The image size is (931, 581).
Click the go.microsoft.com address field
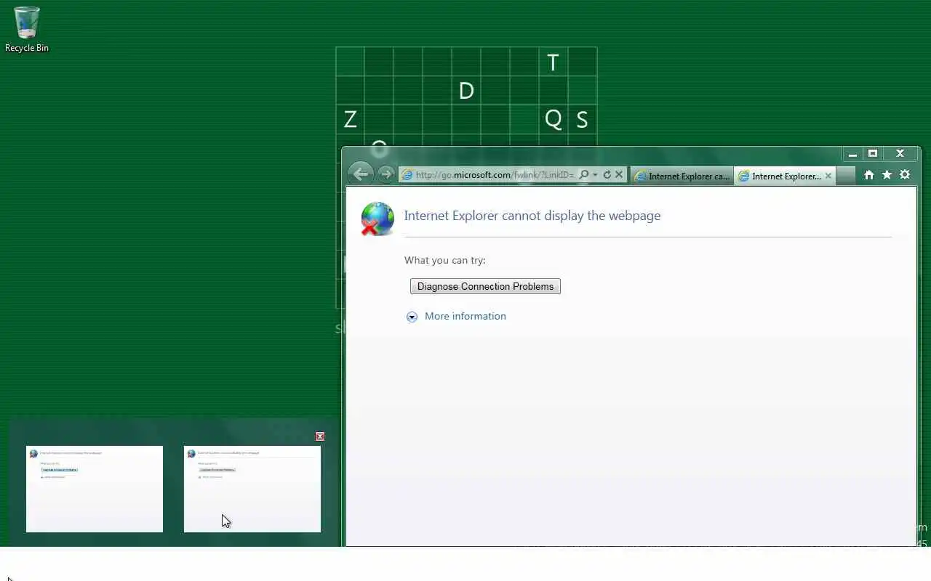click(x=495, y=175)
